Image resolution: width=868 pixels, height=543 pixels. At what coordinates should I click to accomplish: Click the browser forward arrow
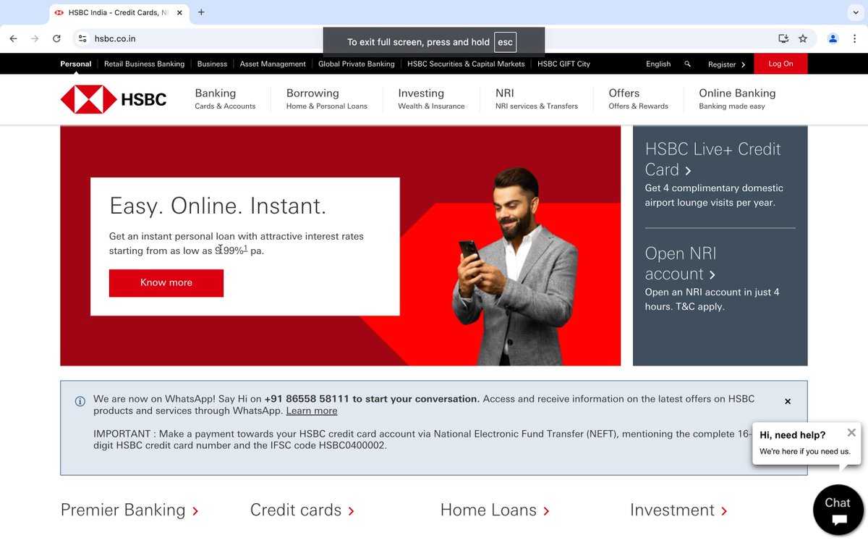click(35, 38)
